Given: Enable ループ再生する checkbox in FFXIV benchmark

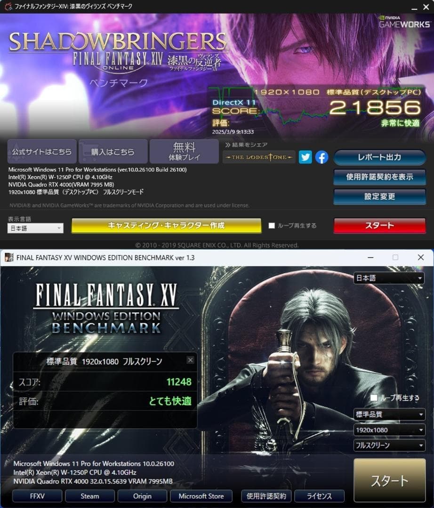Looking at the screenshot, I should [272, 225].
